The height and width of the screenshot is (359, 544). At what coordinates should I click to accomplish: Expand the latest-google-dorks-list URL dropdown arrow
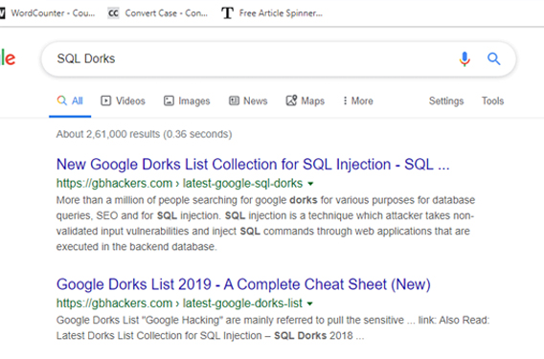pyautogui.click(x=309, y=303)
